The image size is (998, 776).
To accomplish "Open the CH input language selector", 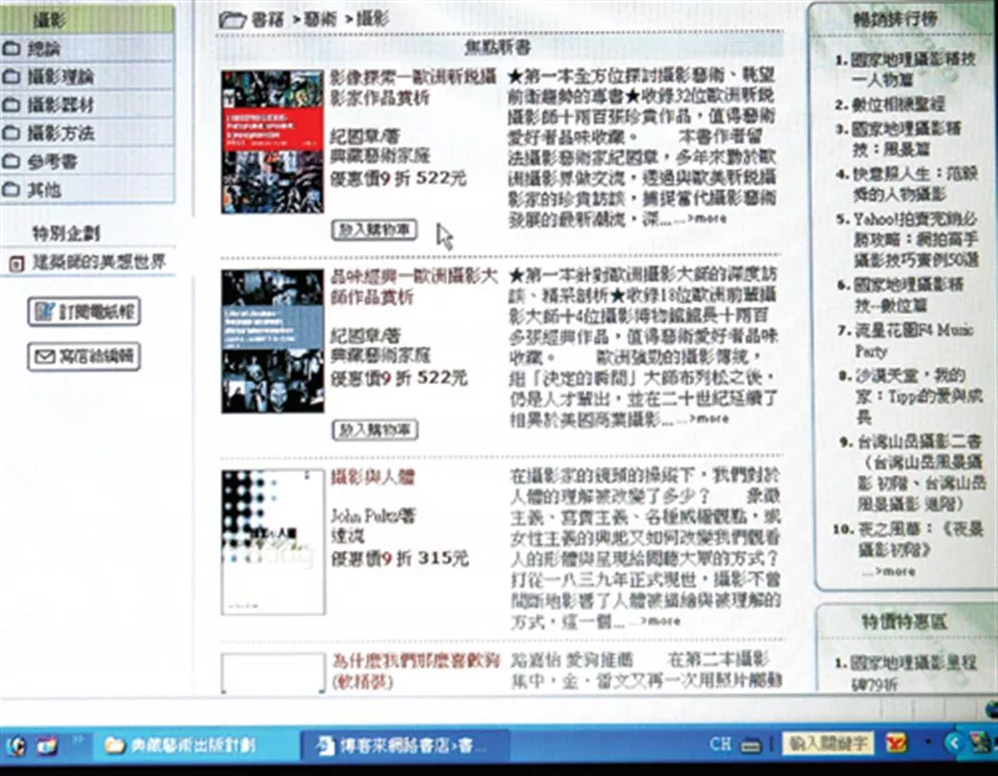I will tap(721, 744).
